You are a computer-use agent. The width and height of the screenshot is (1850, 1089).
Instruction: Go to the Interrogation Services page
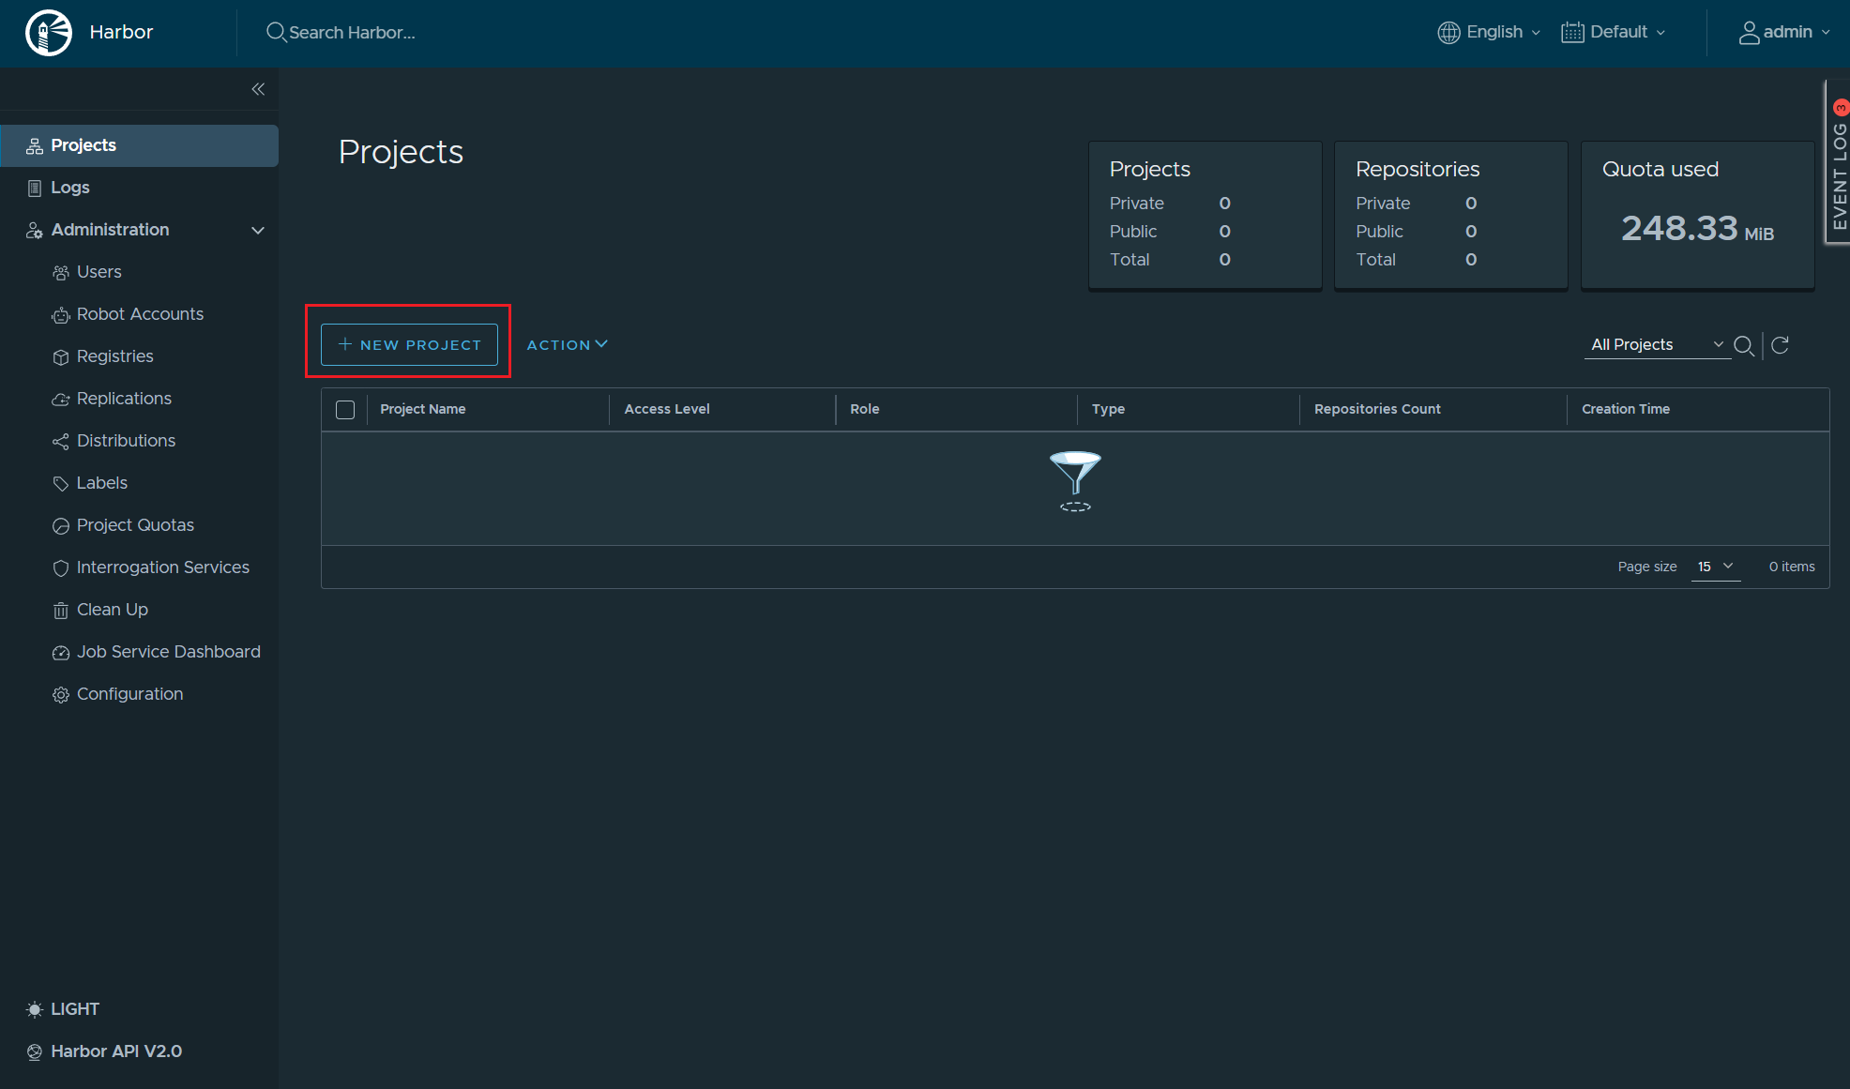coord(162,567)
